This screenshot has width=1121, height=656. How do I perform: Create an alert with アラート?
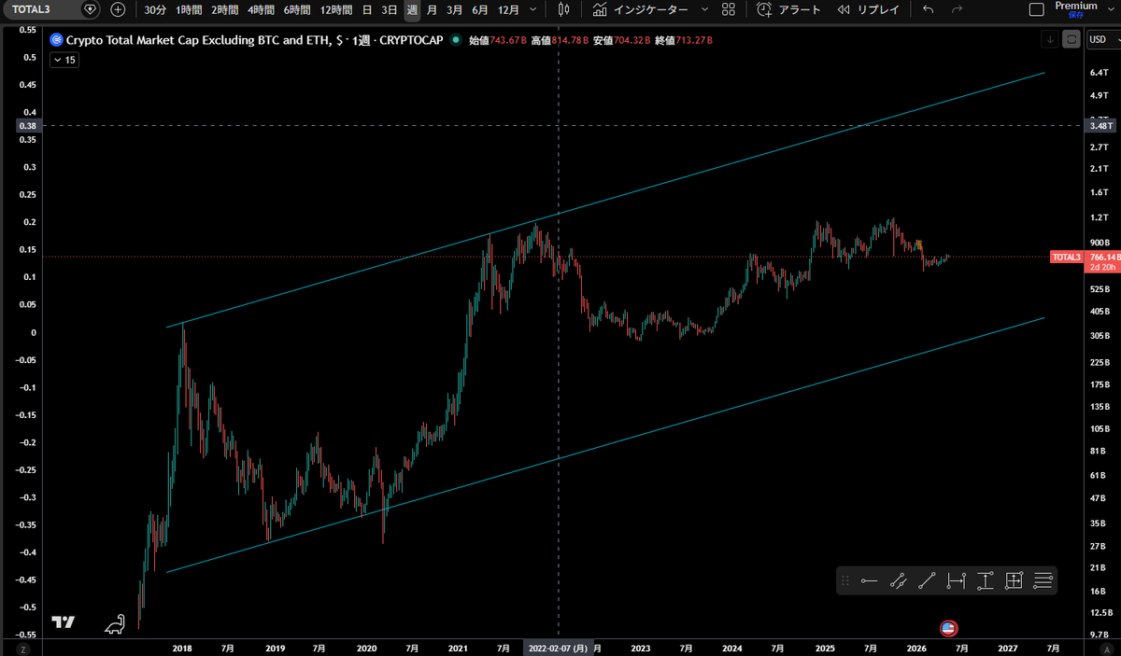point(788,9)
